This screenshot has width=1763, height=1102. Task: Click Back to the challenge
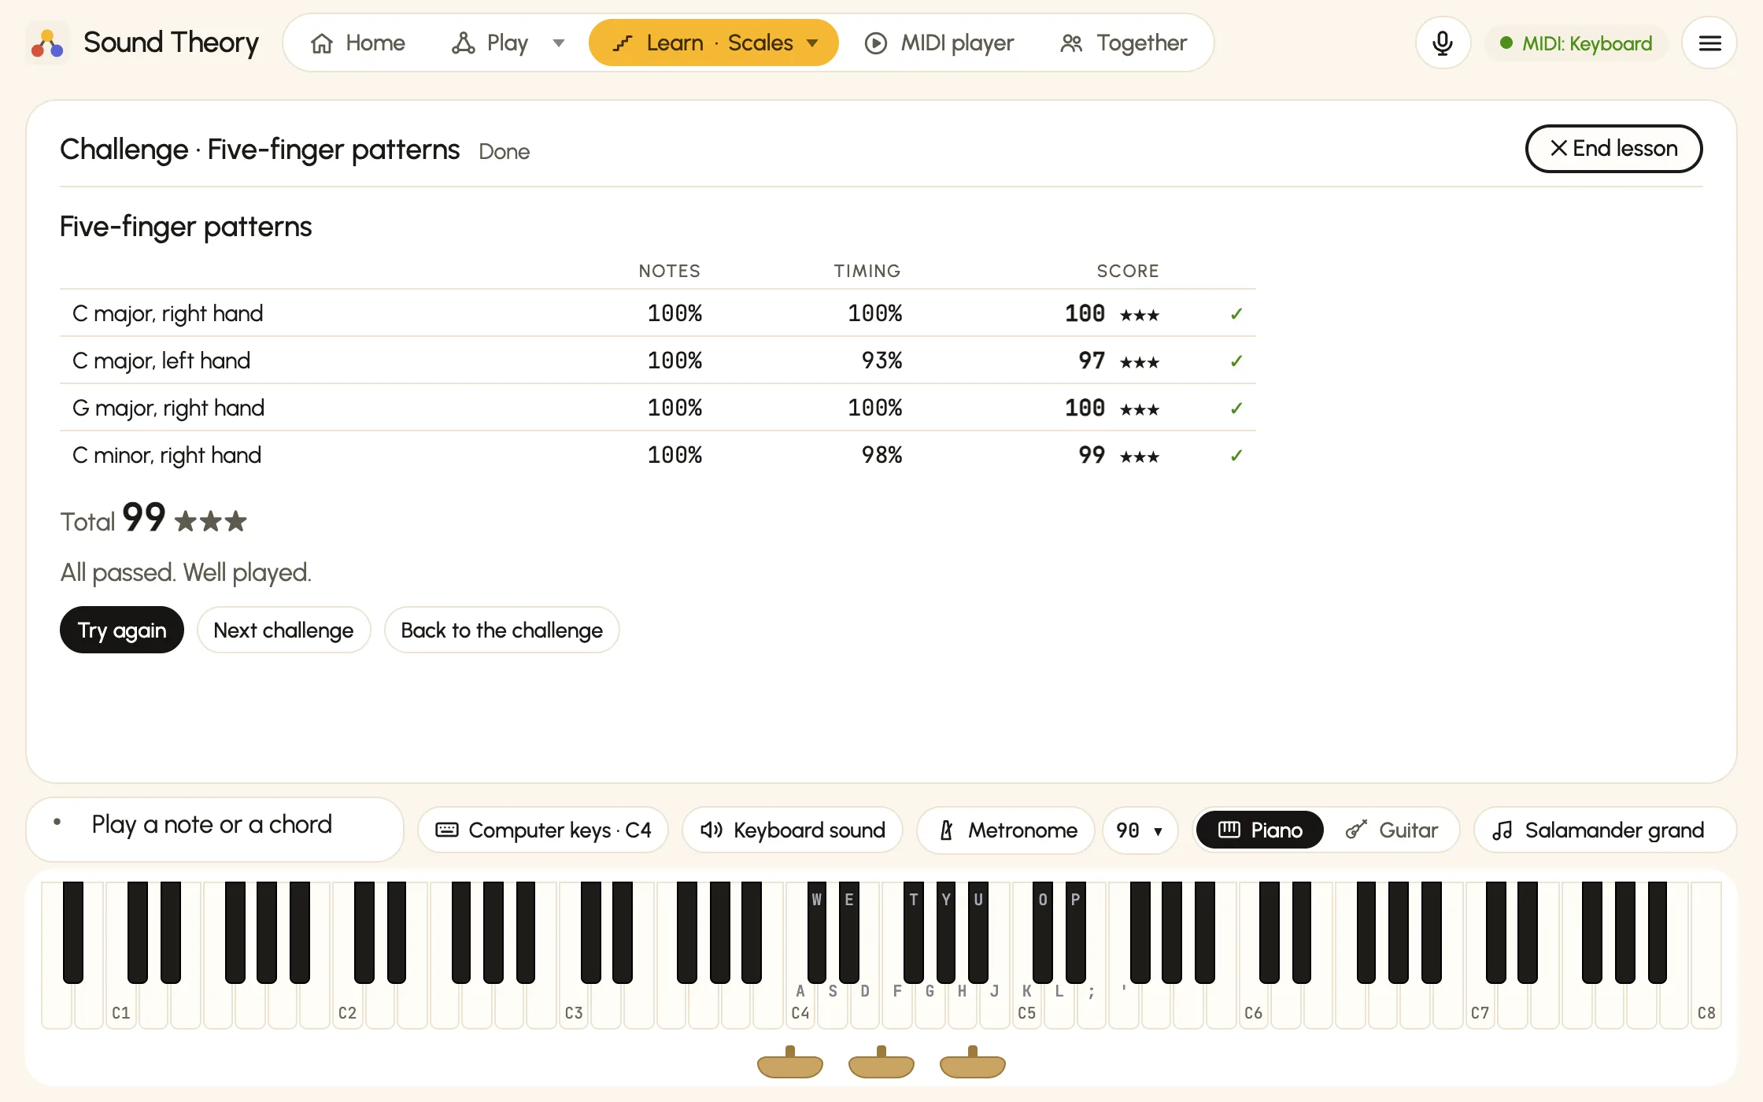[x=501, y=630]
